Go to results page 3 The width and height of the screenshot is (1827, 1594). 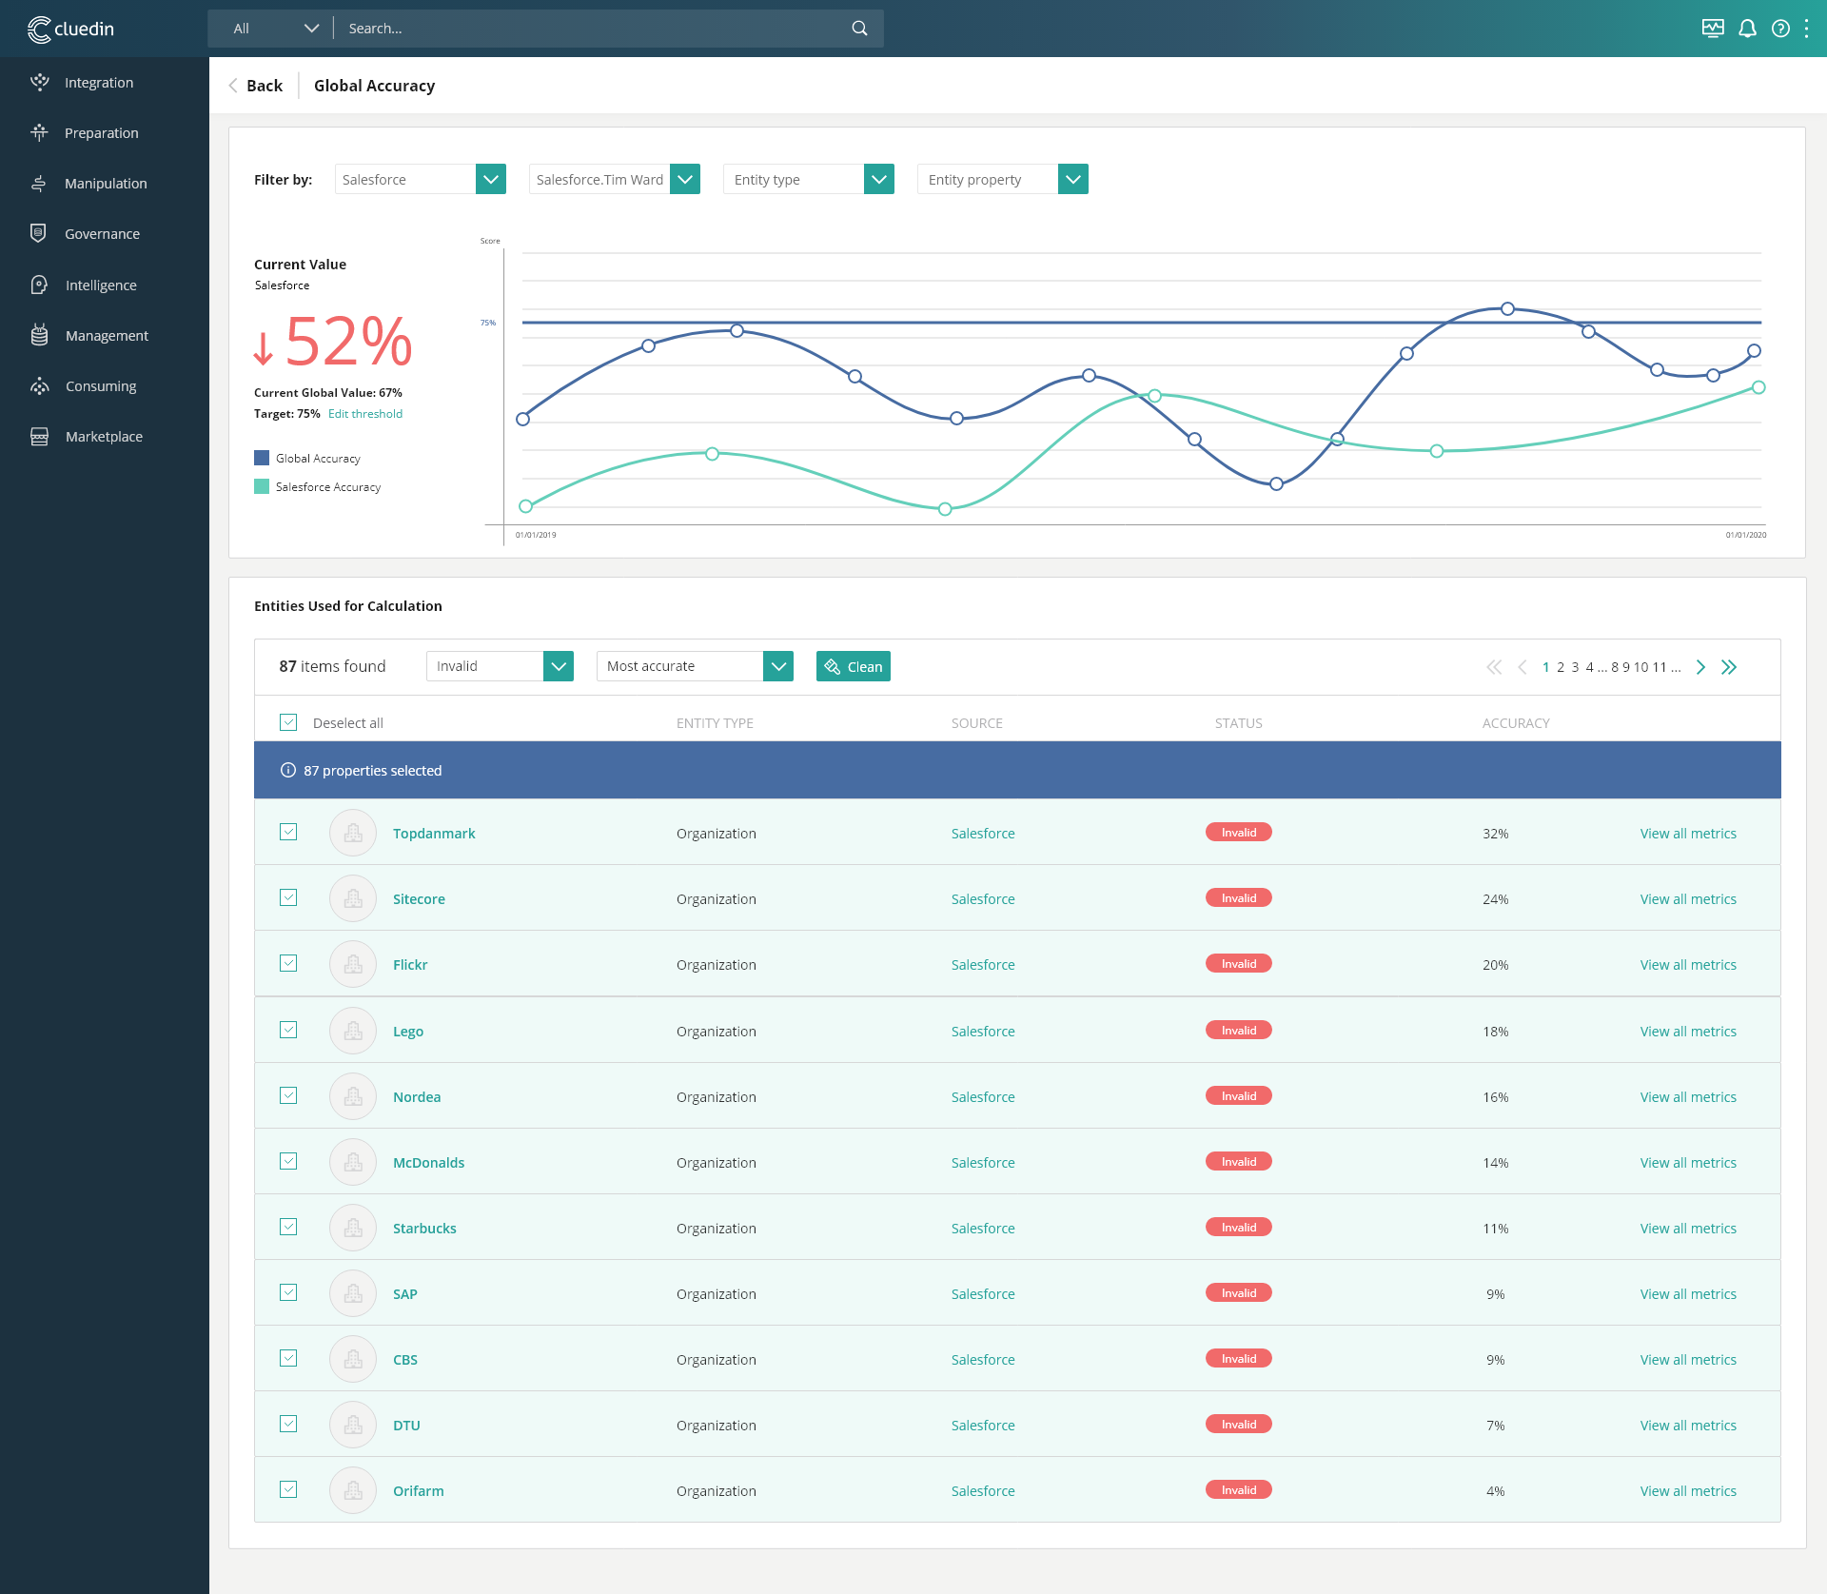(x=1575, y=667)
